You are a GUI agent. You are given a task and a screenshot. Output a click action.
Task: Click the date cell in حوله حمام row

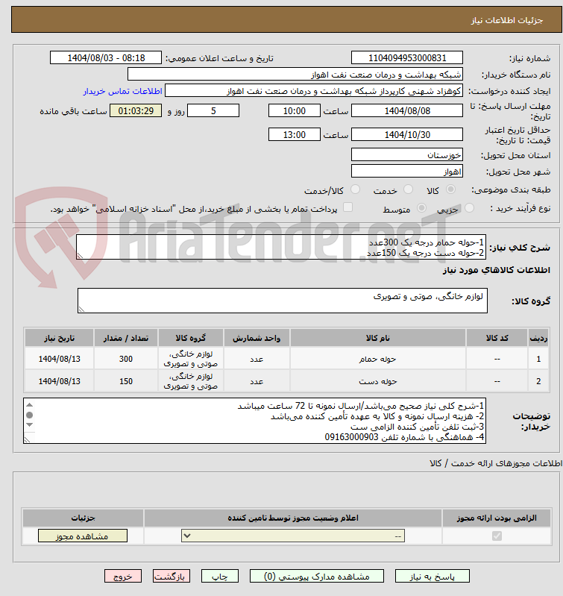pyautogui.click(x=59, y=359)
